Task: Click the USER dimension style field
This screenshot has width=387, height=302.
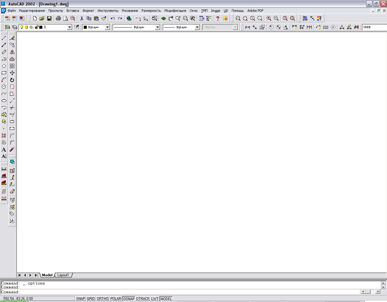Action: (x=375, y=27)
